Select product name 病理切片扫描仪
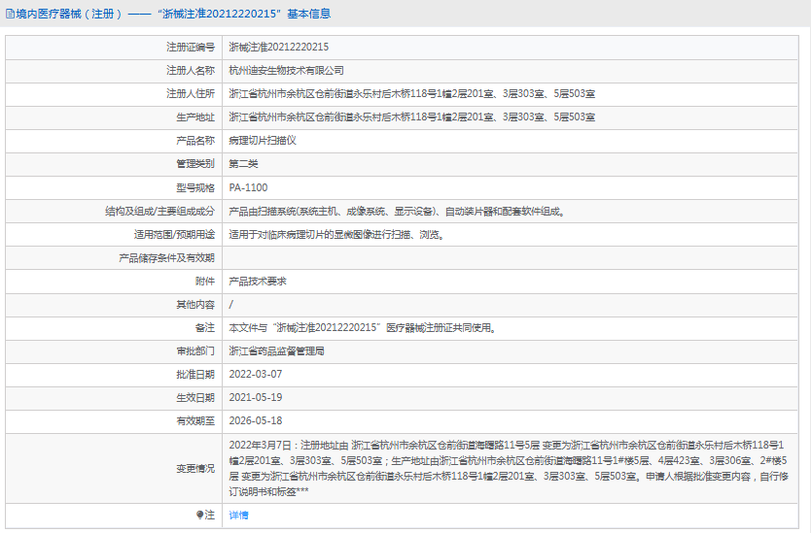Screen dimensions: 811x533 263,141
